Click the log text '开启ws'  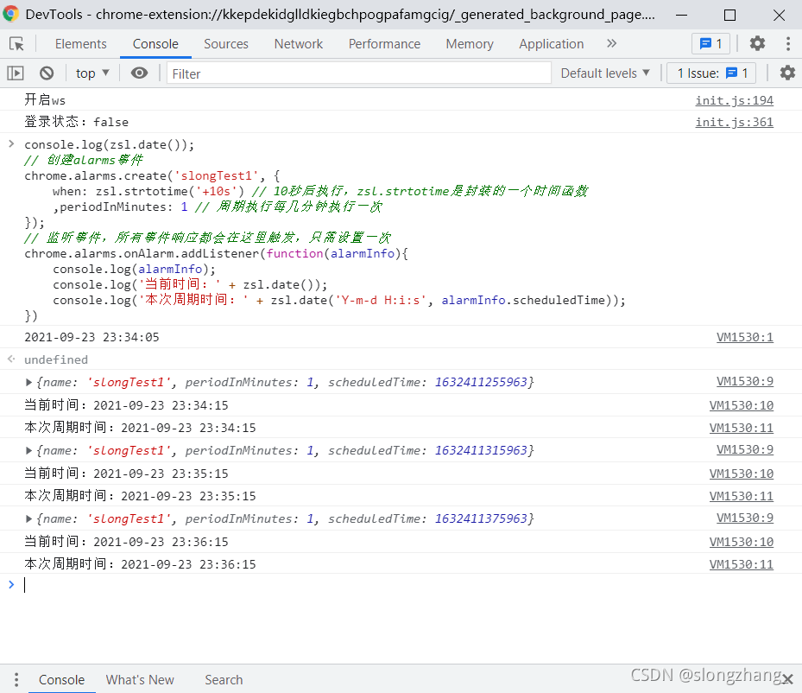coord(45,100)
